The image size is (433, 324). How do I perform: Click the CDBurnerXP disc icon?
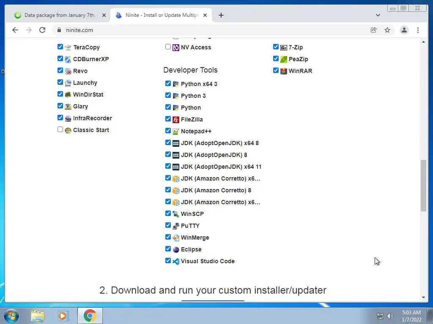(68, 59)
